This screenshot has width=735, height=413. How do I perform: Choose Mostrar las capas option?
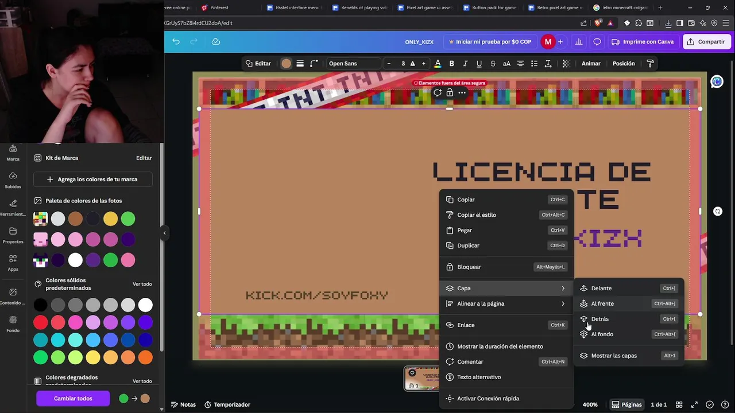point(629,356)
